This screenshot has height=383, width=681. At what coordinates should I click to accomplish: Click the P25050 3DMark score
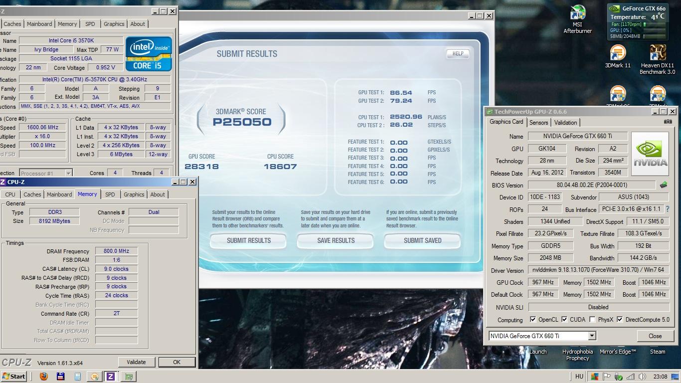click(x=242, y=122)
